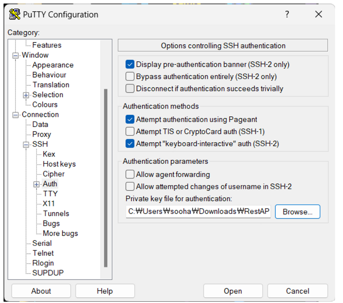This screenshot has height=303, width=343.
Task: Close the PuTTY Configuration dialog
Action: (x=319, y=15)
